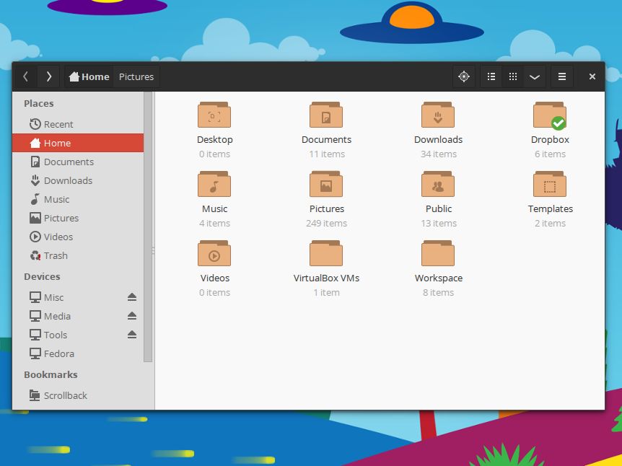The width and height of the screenshot is (622, 466).
Task: Open Recent in the sidebar
Action: (x=78, y=124)
